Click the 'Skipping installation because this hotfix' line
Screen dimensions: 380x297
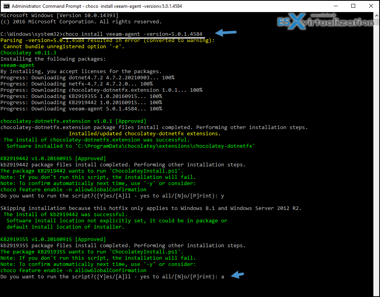(x=151, y=208)
